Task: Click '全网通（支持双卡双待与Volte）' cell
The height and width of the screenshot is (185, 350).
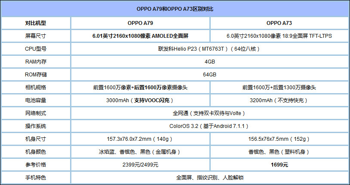Action: [x=210, y=113]
